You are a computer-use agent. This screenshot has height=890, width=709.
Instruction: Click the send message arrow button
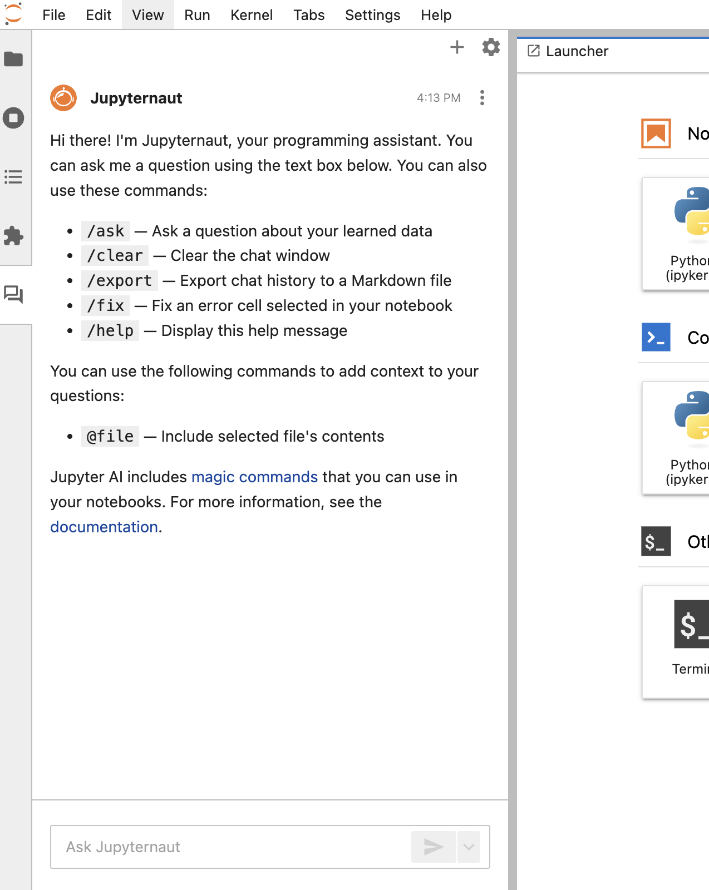(434, 847)
